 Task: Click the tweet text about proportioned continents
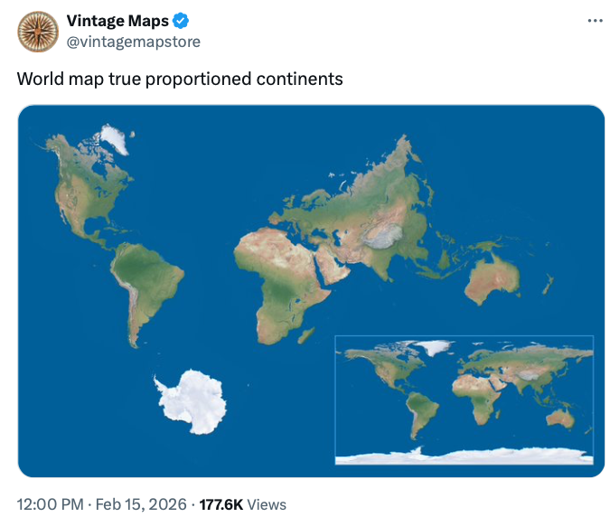point(180,79)
